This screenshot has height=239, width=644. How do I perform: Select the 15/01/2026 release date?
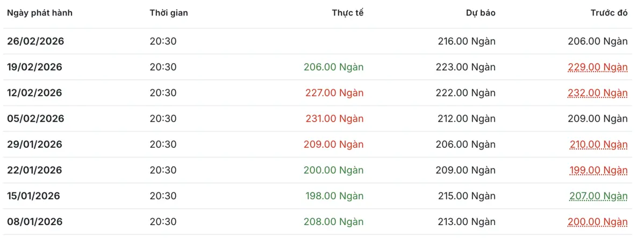(33, 196)
